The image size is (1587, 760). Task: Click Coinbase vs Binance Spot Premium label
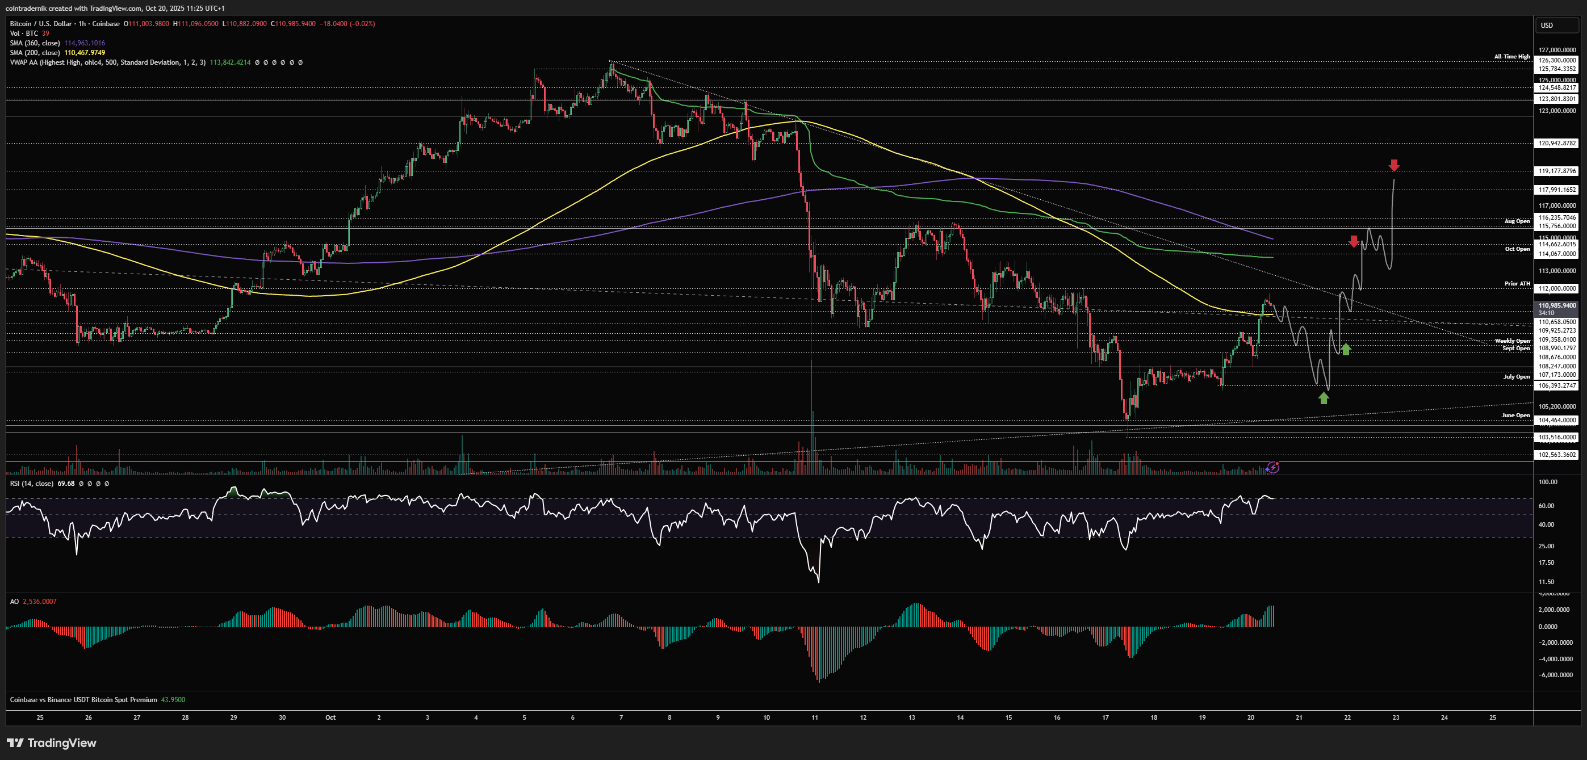tap(83, 700)
